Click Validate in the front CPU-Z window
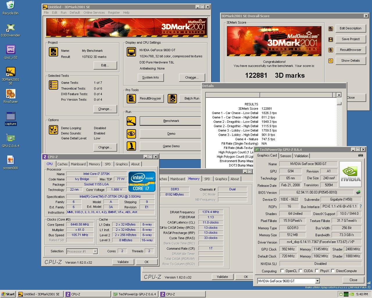 (123, 262)
